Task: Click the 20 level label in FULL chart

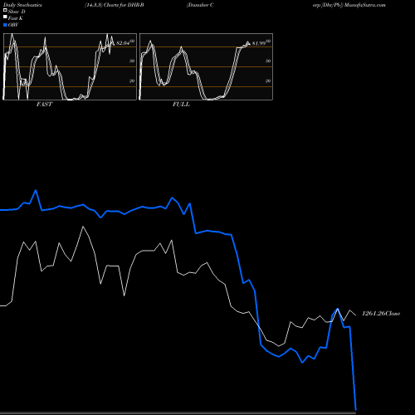Action: pyautogui.click(x=268, y=81)
